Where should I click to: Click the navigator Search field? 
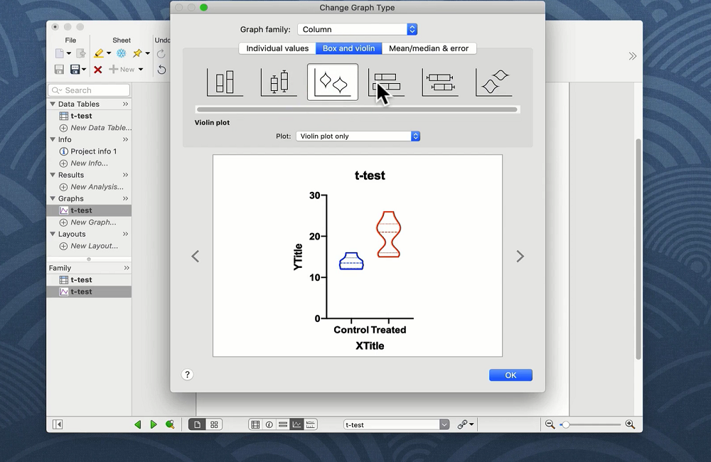click(89, 90)
